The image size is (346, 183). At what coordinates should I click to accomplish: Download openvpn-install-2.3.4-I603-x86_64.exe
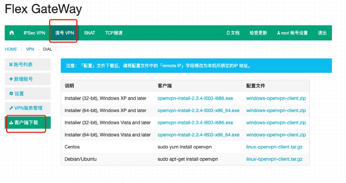[198, 135]
